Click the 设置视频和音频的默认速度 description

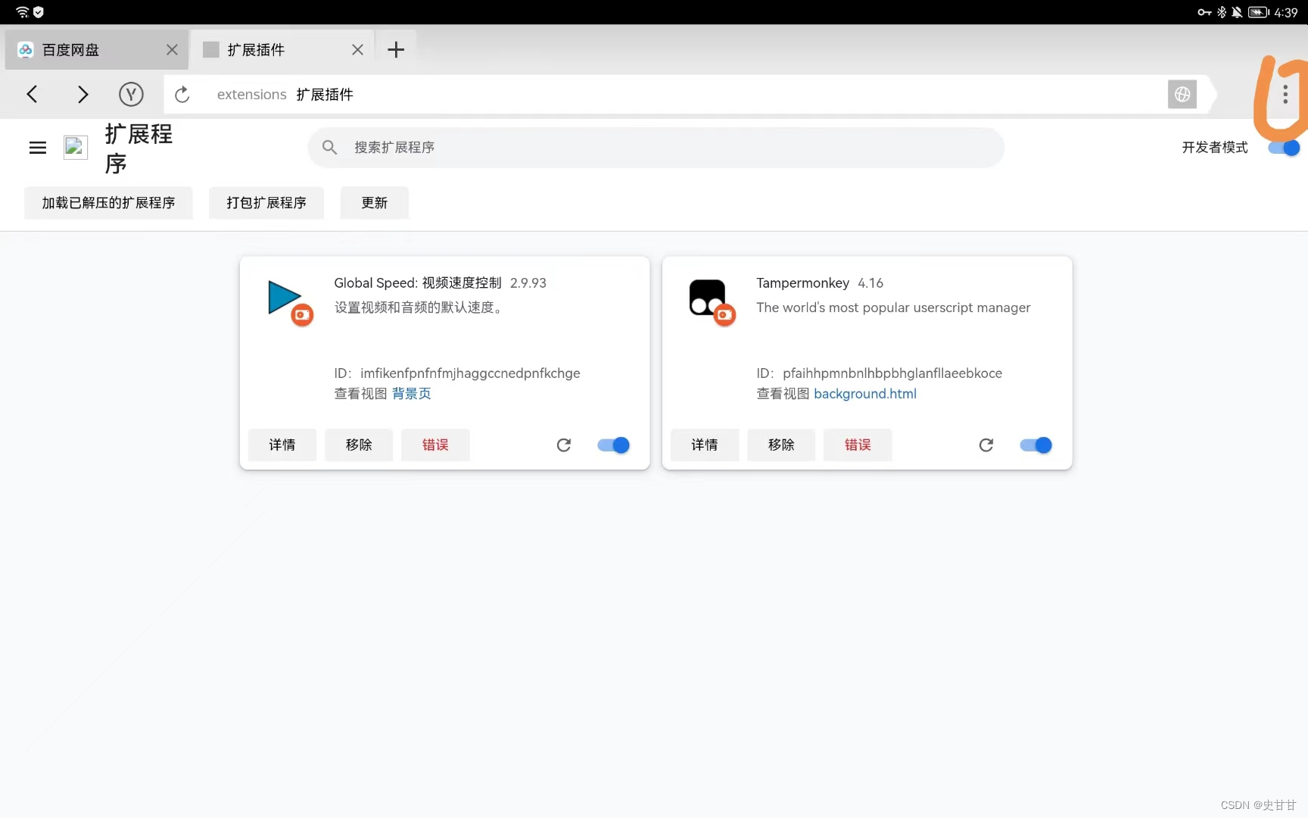[419, 308]
